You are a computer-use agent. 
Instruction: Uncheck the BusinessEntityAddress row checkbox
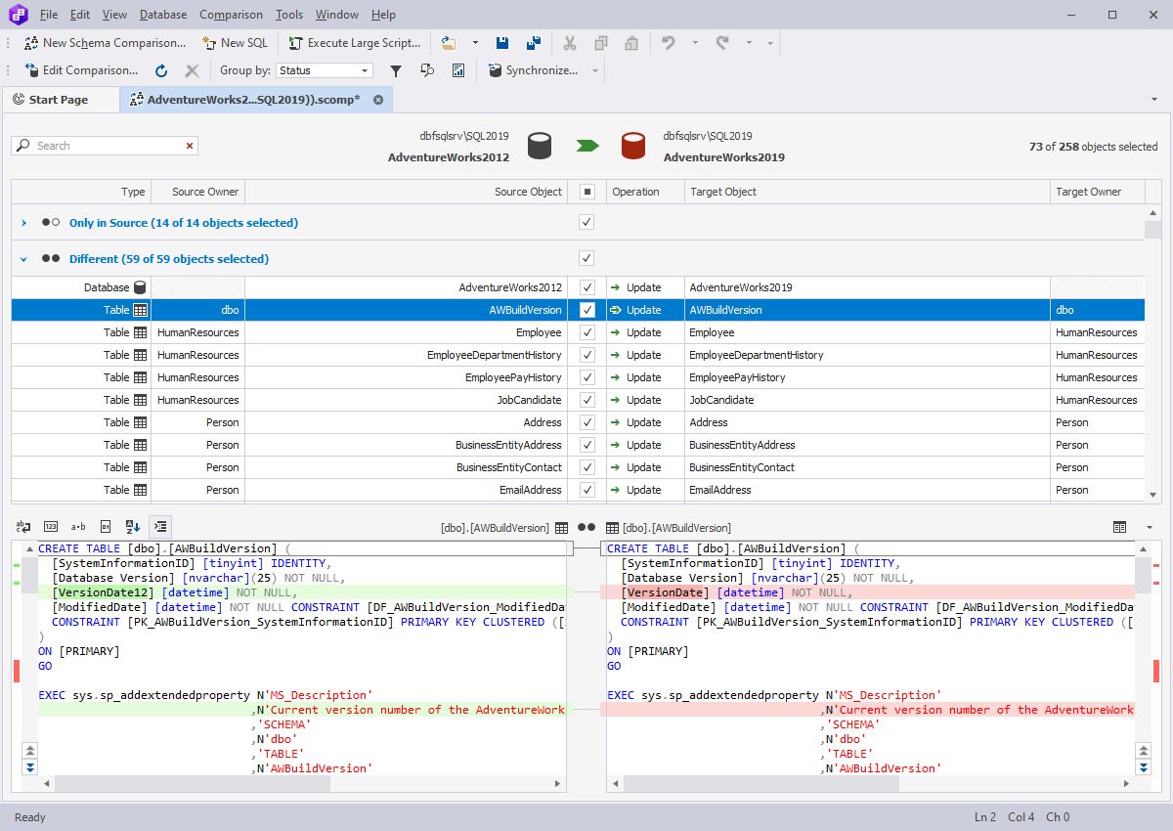586,445
